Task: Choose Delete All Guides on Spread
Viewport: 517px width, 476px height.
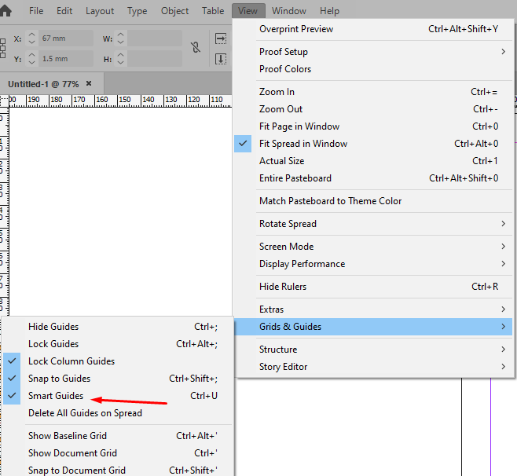Action: (117, 413)
